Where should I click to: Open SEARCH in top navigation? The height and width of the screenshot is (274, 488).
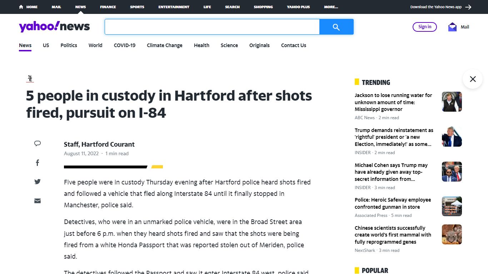(232, 7)
